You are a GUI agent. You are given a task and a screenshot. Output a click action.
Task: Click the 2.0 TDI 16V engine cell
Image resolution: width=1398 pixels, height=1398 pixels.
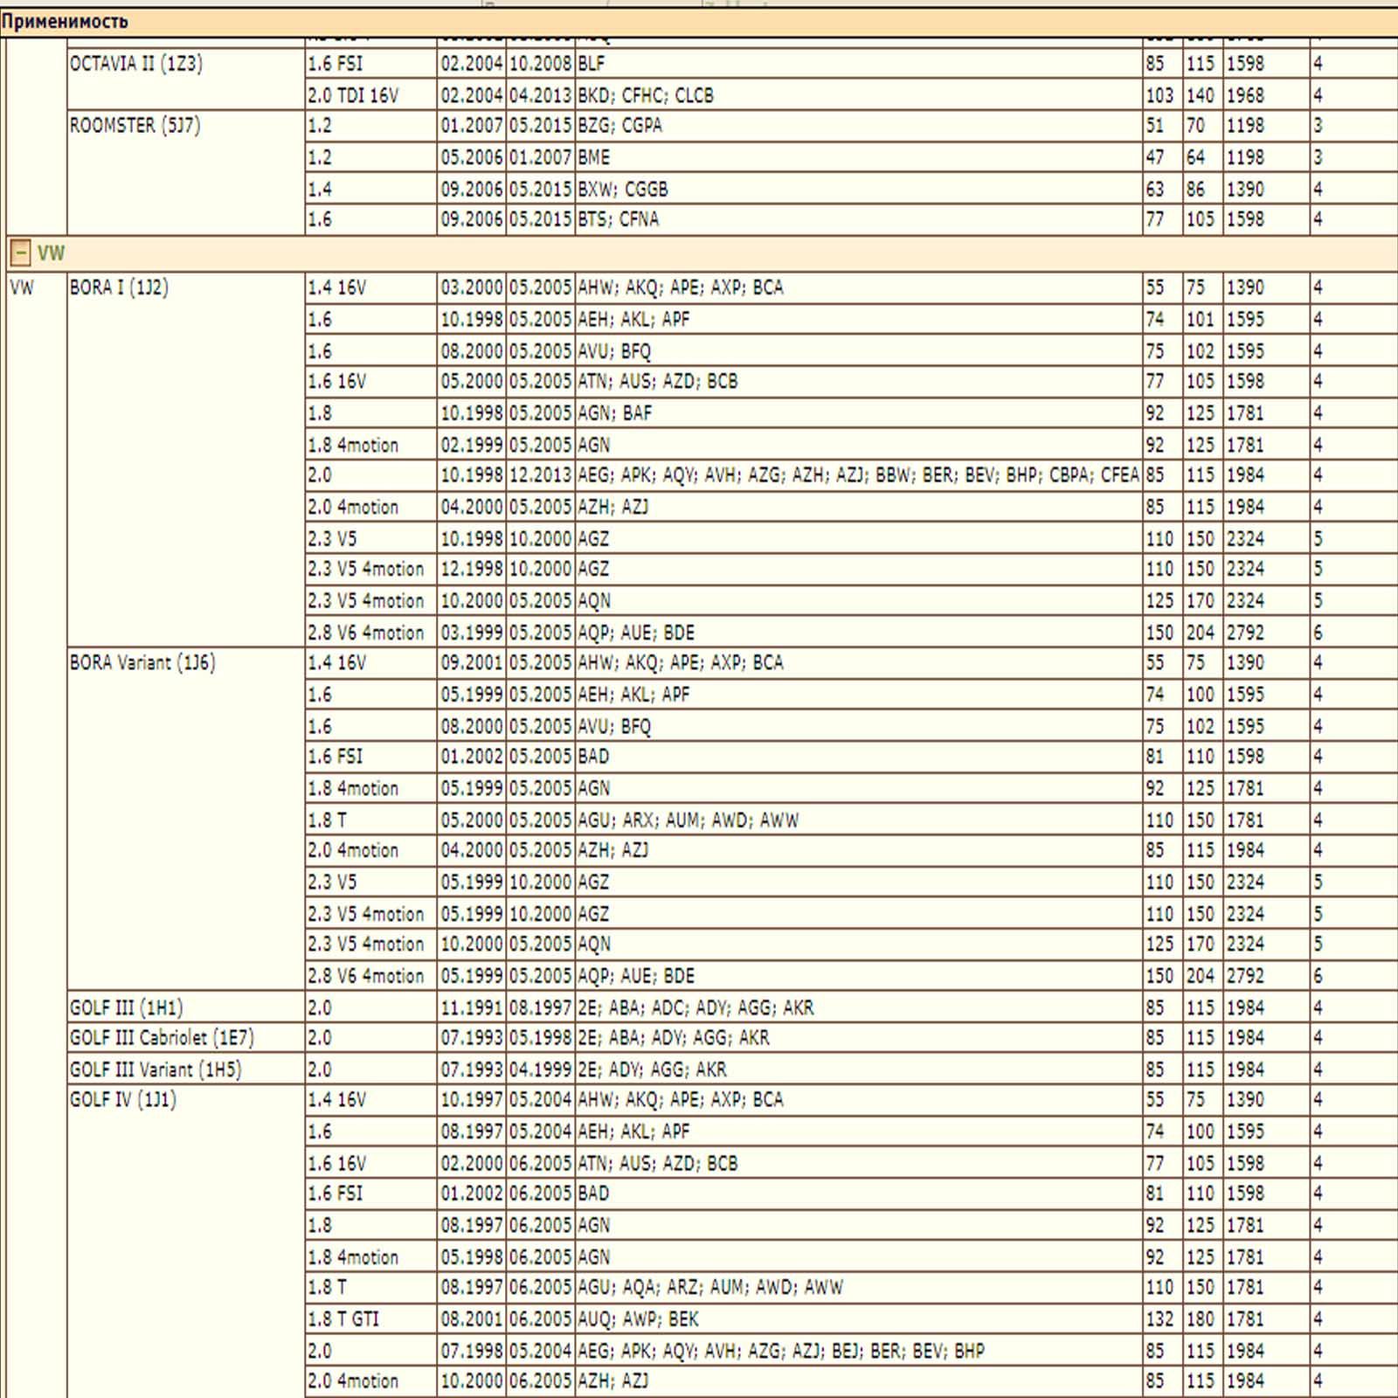coord(353,95)
